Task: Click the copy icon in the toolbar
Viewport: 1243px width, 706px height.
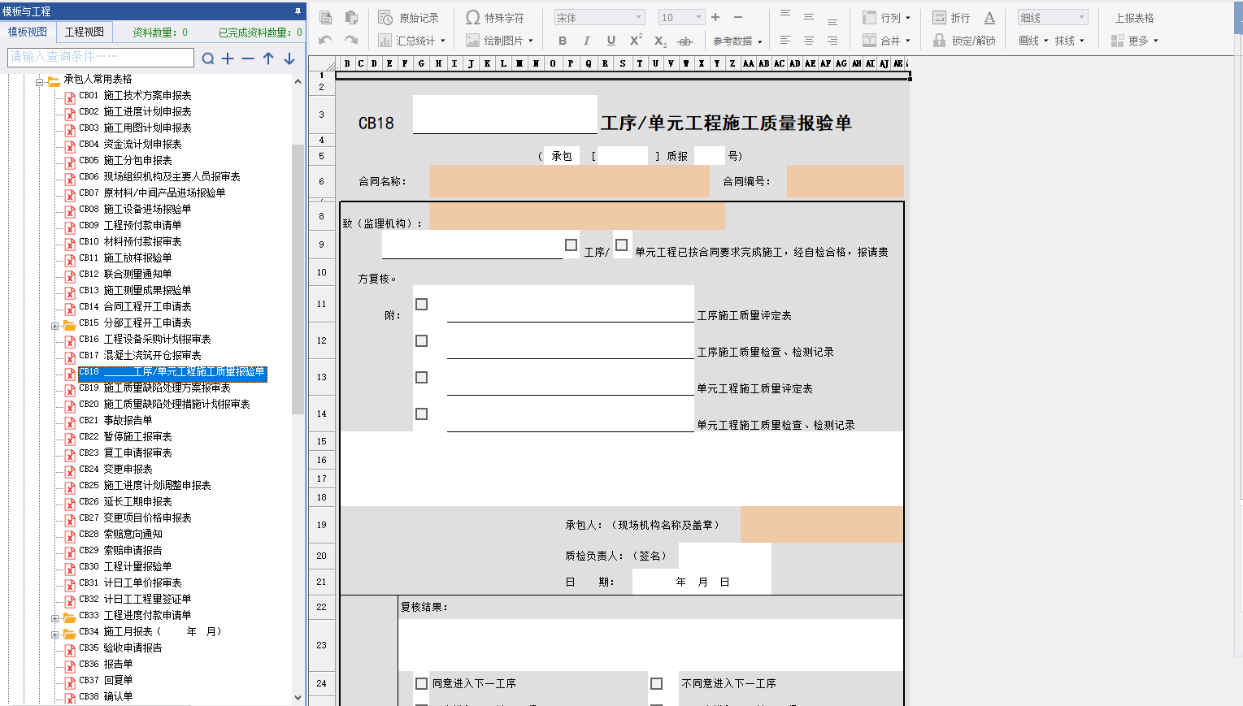Action: (x=326, y=18)
